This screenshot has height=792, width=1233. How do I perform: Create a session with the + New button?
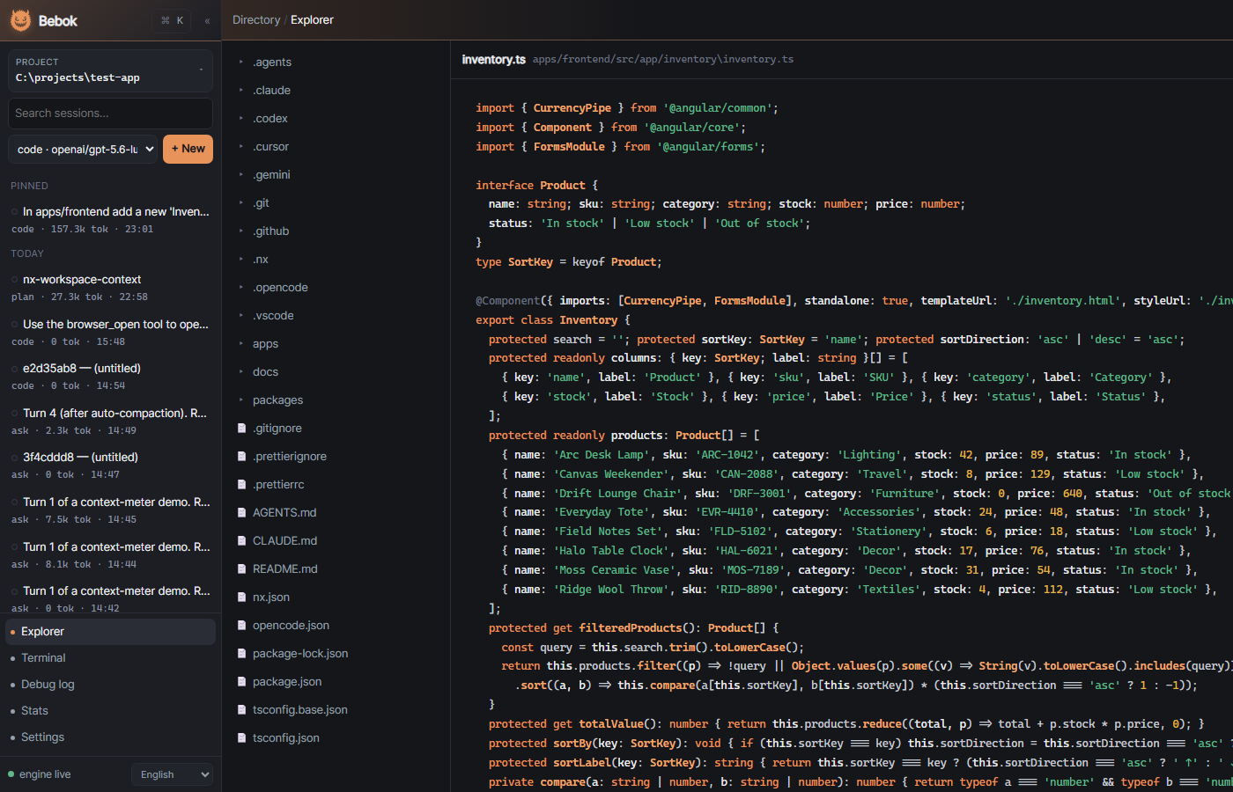point(188,149)
